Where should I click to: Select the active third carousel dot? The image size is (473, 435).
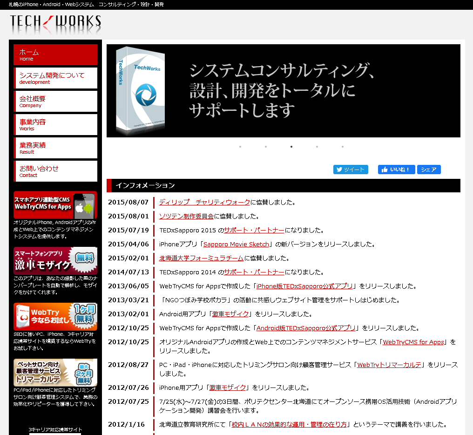(291, 147)
